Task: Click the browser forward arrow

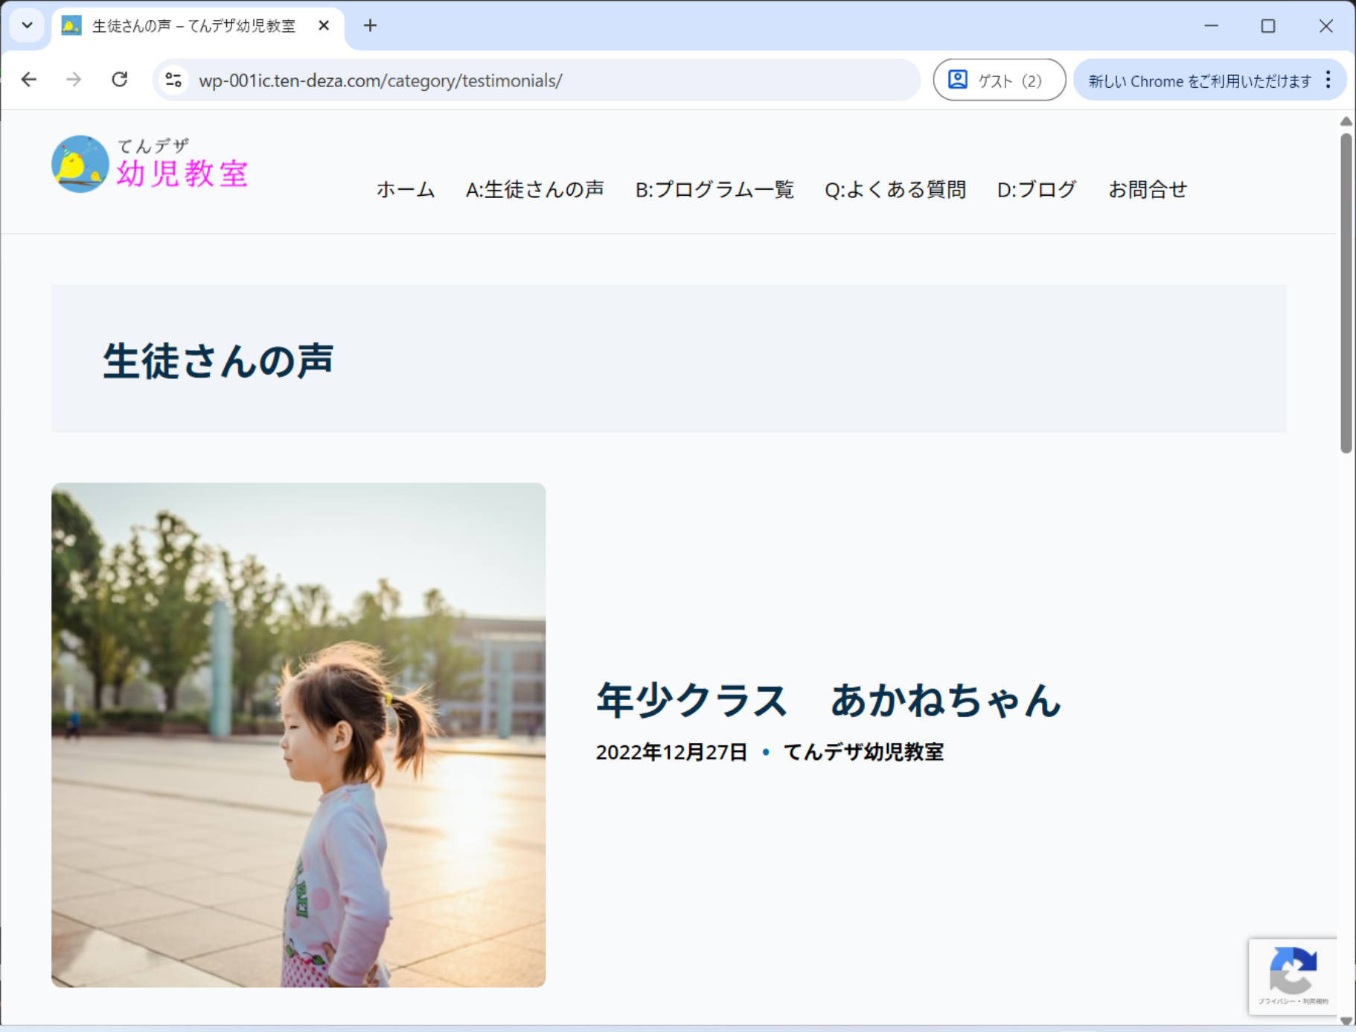Action: tap(74, 80)
